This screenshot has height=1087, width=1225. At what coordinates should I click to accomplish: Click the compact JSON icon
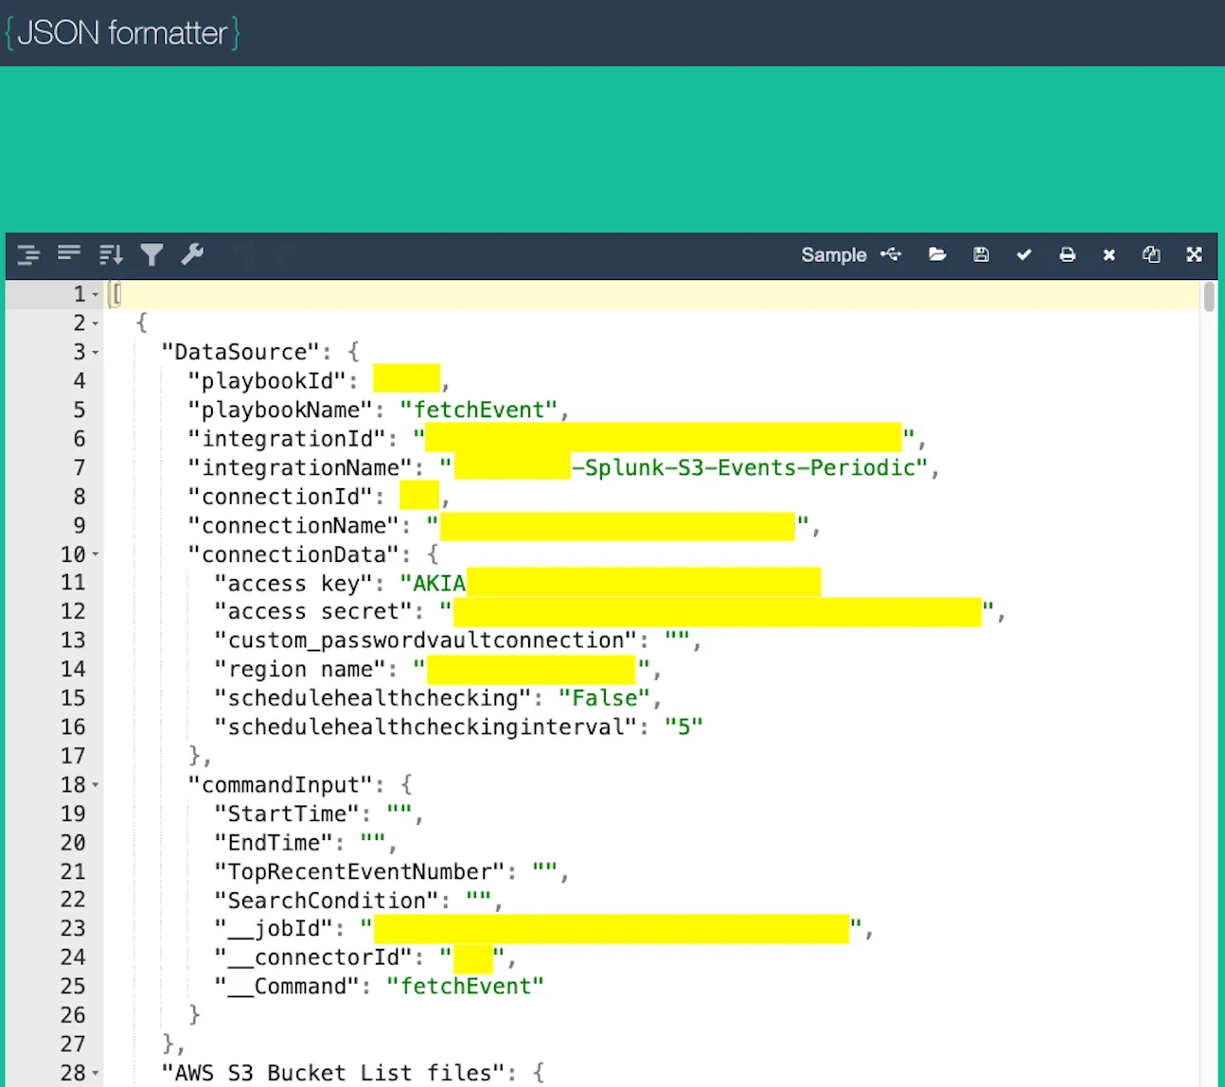pyautogui.click(x=69, y=254)
